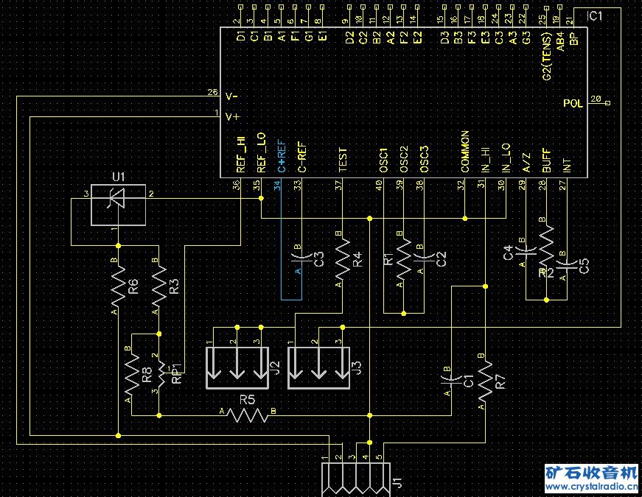Select the R4 resistor symbol
This screenshot has height=497, width=642.
coord(342,258)
